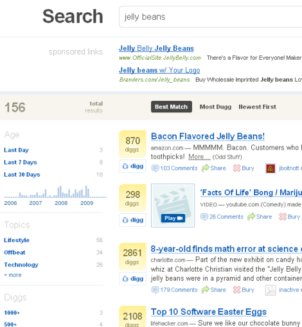Open comments icon for 179 Comments

click(x=155, y=290)
